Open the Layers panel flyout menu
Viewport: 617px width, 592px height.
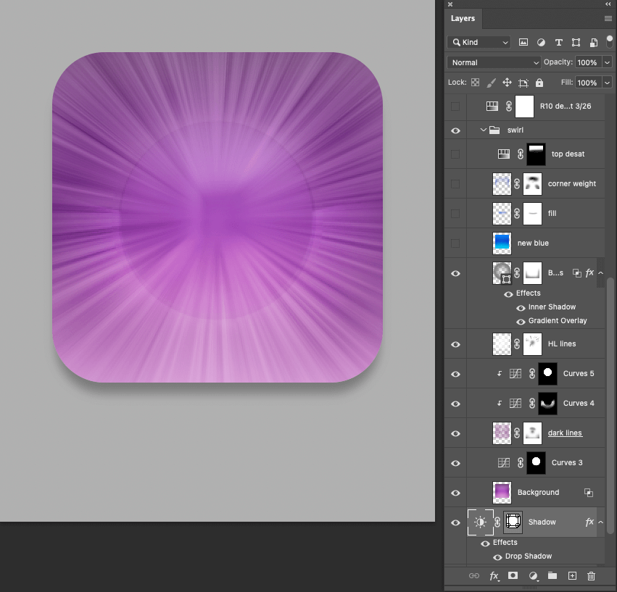(608, 19)
